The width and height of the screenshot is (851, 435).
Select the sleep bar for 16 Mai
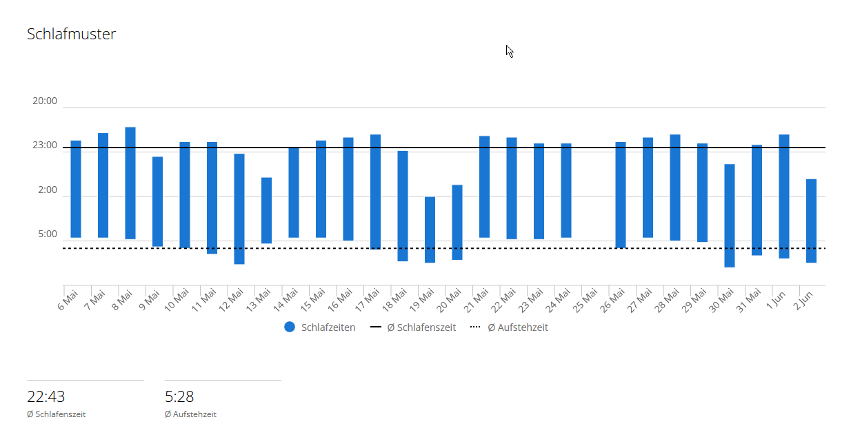coord(348,189)
